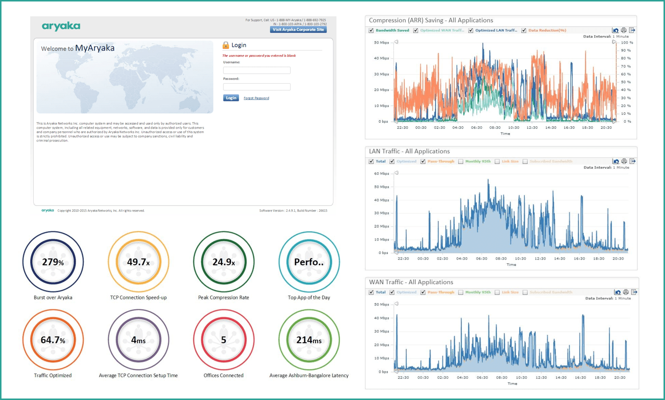The height and width of the screenshot is (400, 665).
Task: Open the Ashburn-Bangalore Latency 214ms gauge
Action: point(309,340)
